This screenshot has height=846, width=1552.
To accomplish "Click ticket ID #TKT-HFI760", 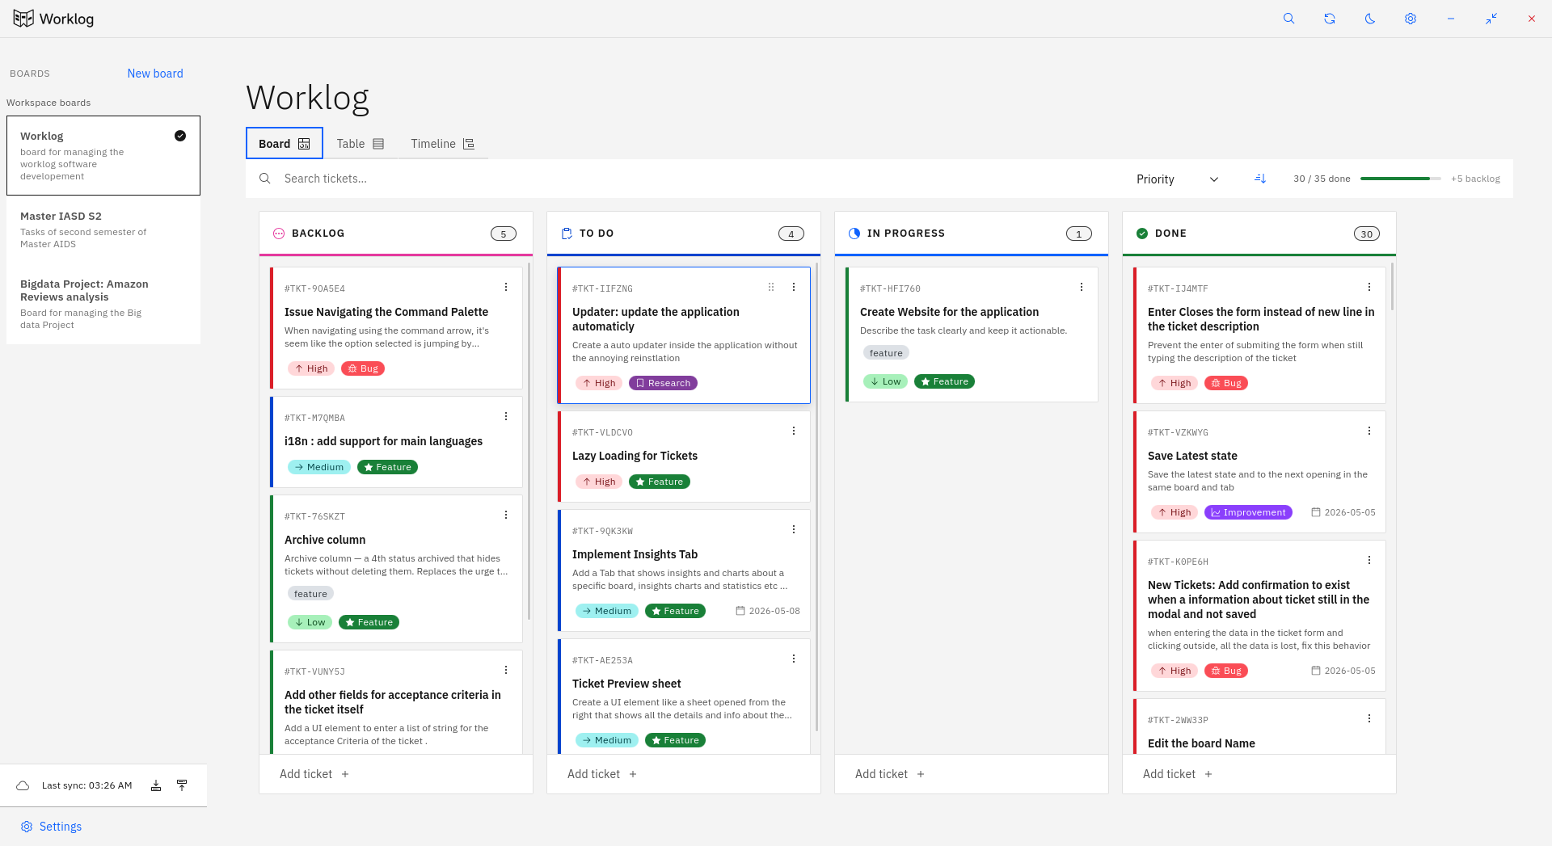I will tap(890, 288).
